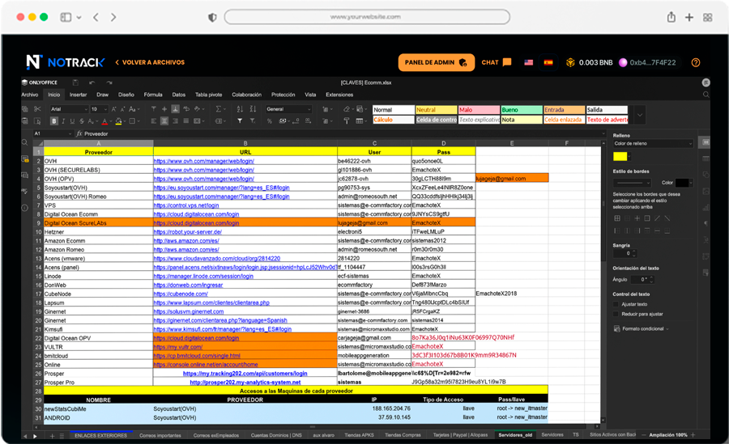Open the border line style dropdown
This screenshot has width=729, height=444.
[632, 183]
